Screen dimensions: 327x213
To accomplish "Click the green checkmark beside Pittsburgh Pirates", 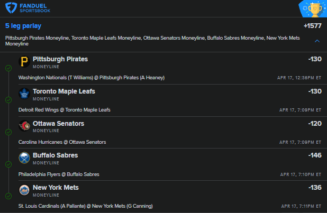I will pyautogui.click(x=8, y=68).
